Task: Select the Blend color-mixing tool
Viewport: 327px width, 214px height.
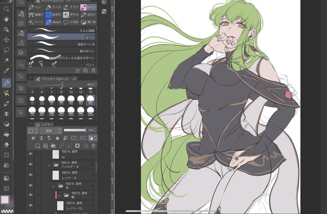Action: tap(6, 165)
